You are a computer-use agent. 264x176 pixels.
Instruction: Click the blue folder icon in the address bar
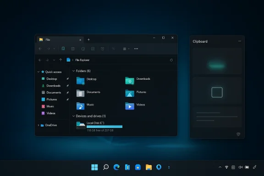[x=68, y=60]
